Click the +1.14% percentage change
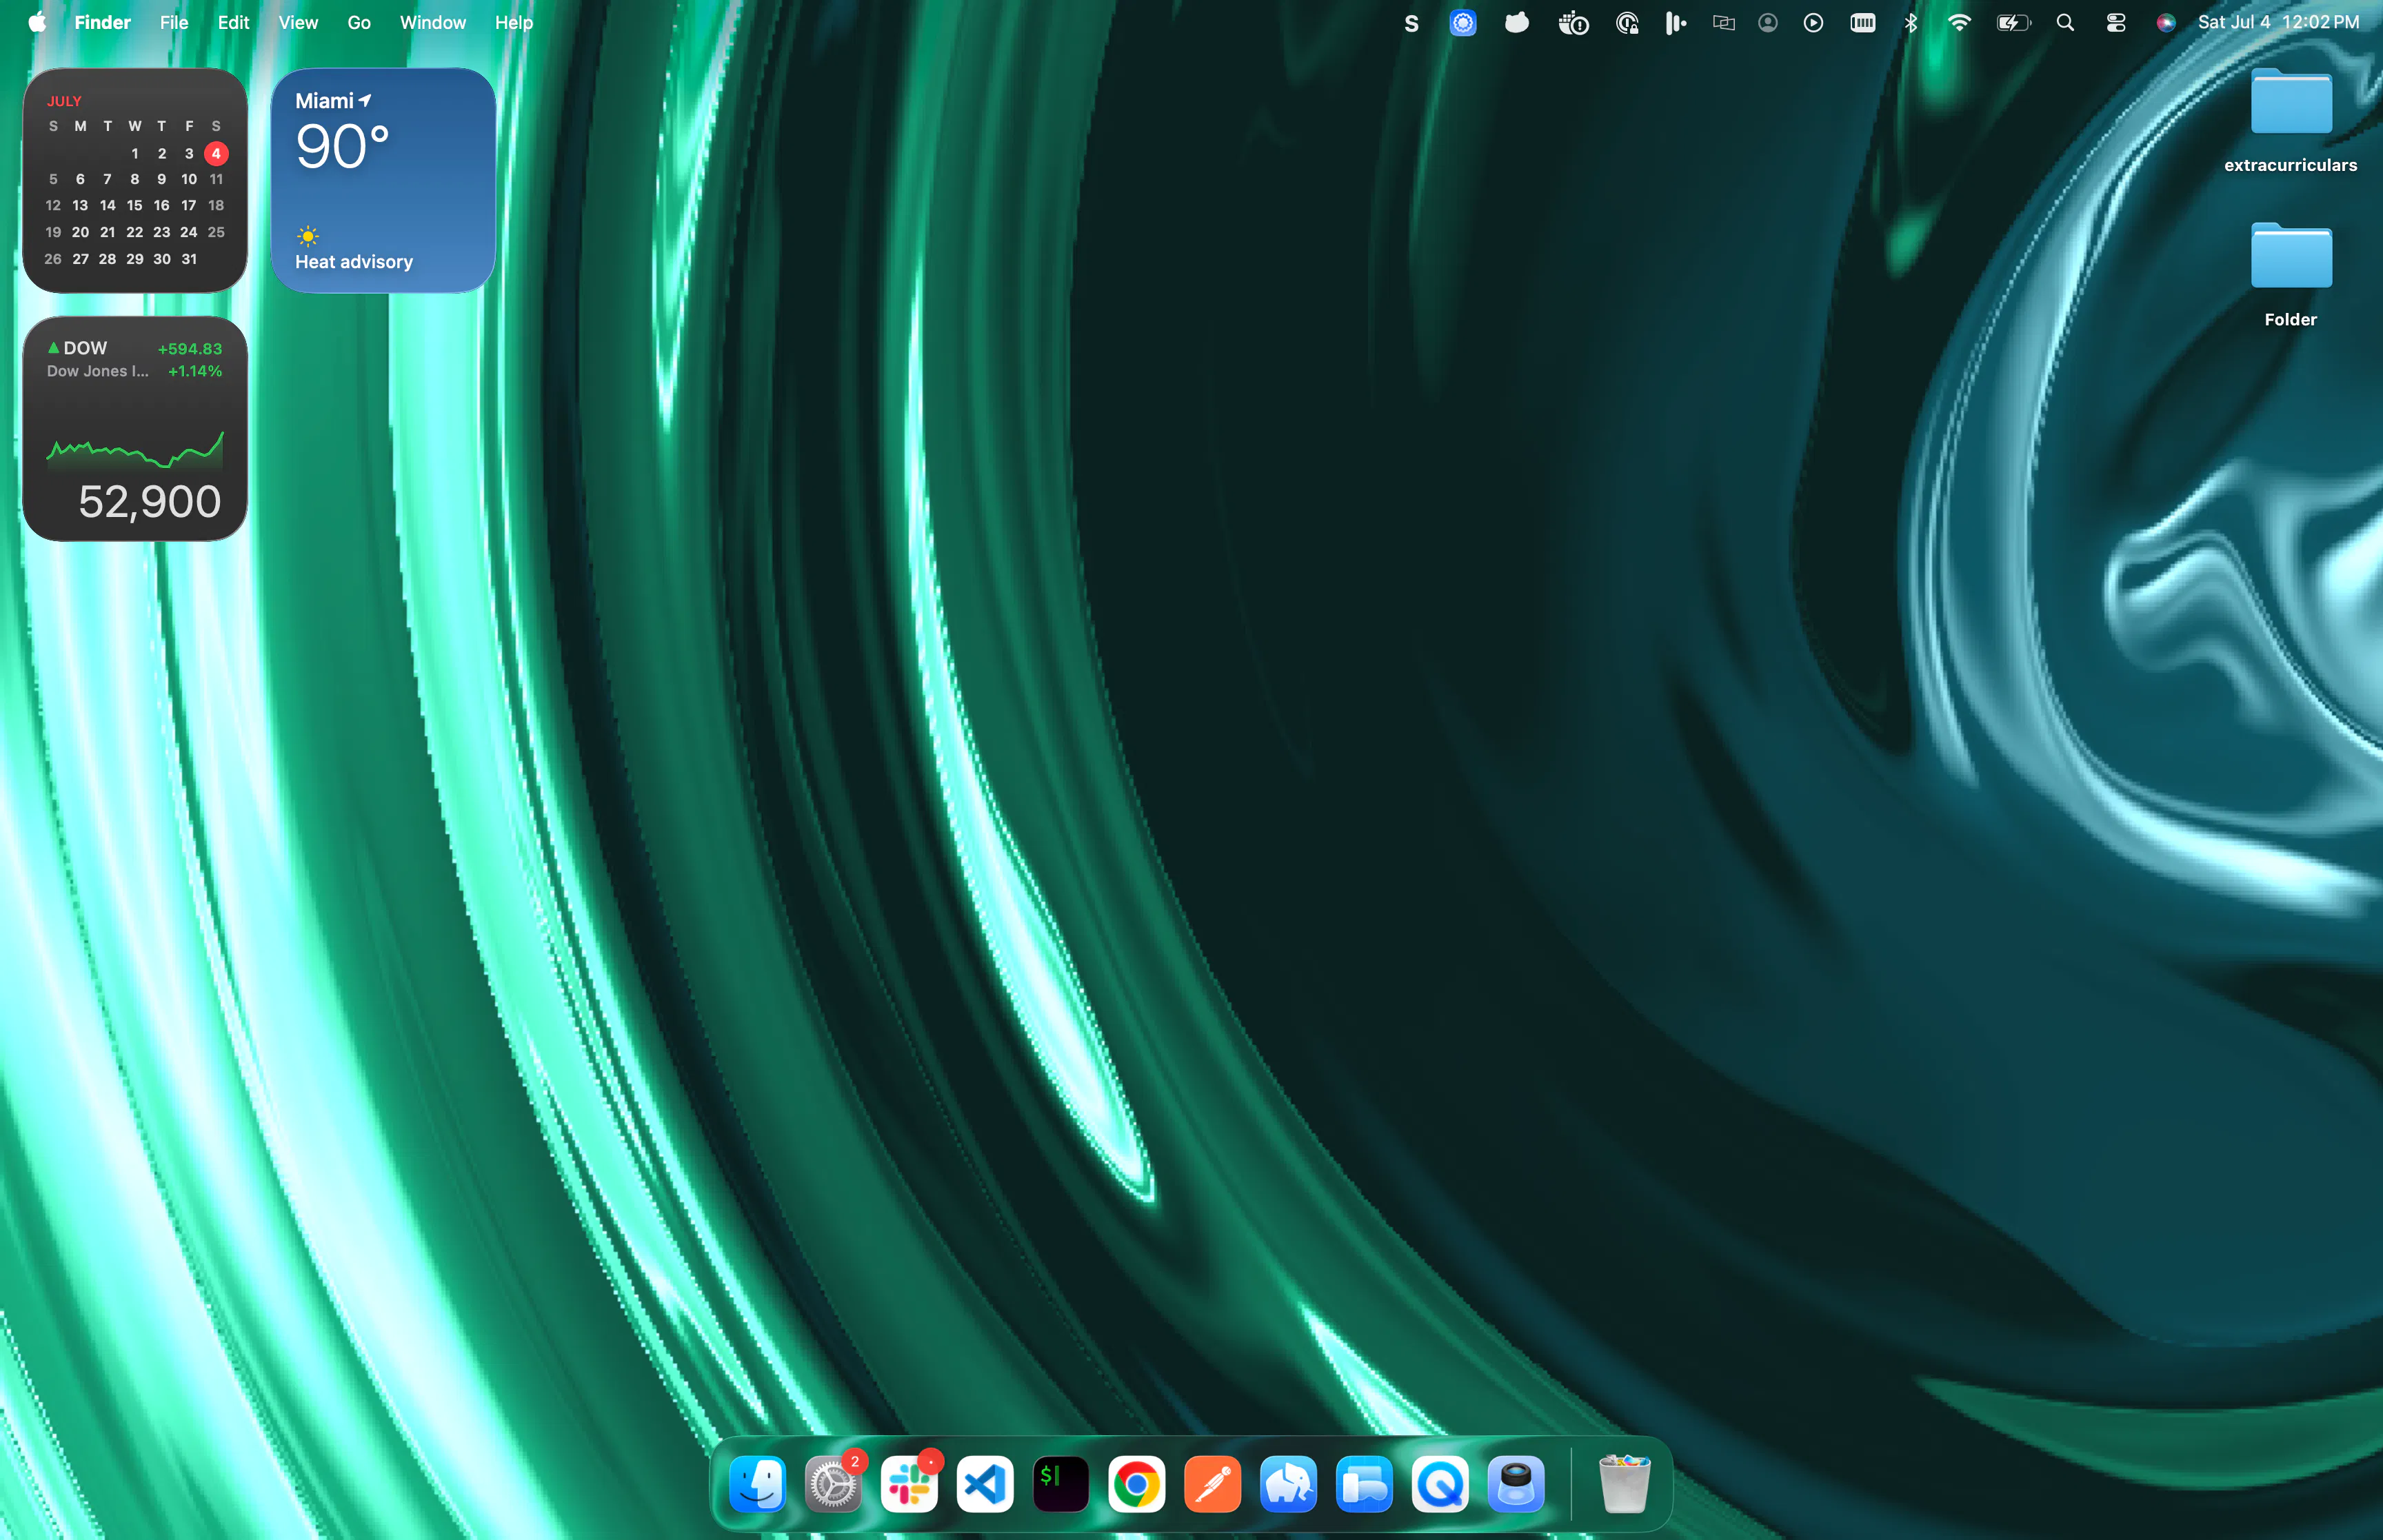Screen dimensions: 2383x1540 [195, 371]
